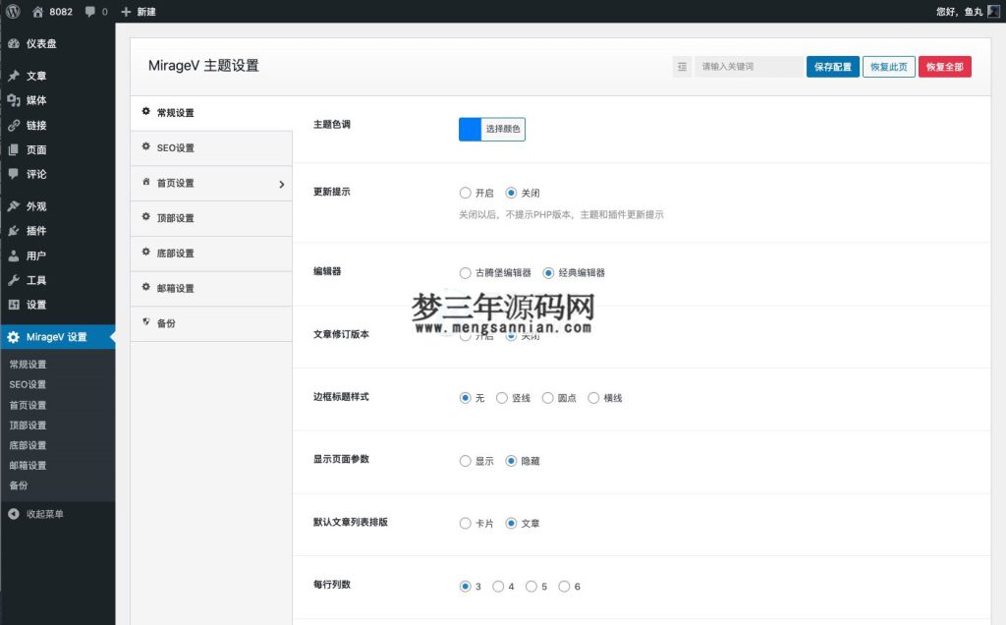Click the 外观 (Appearance) sidebar icon
Viewport: 1006px width, 625px height.
coord(14,205)
